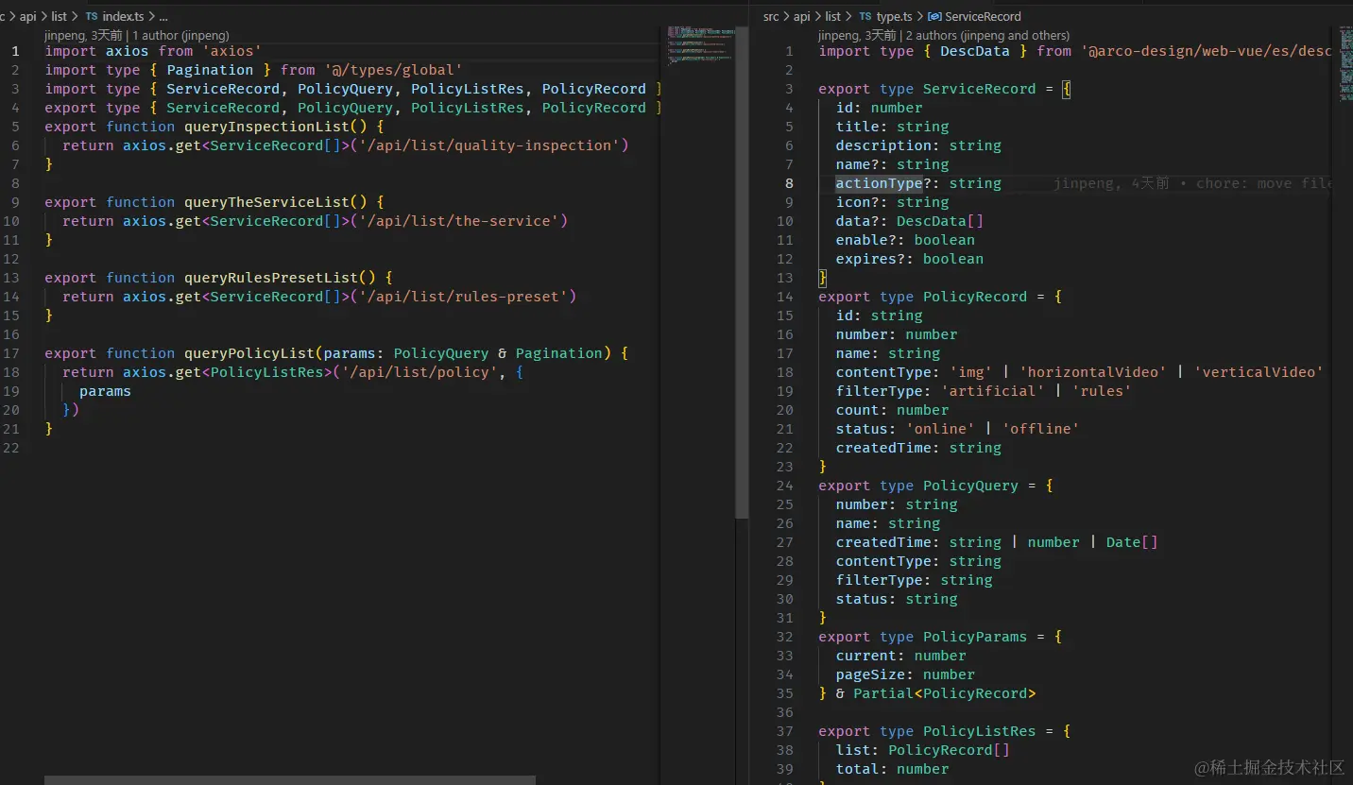Click the inline blame 'jinpeng, 4天前 • chore: move file'
1353x785 pixels.
(1192, 183)
